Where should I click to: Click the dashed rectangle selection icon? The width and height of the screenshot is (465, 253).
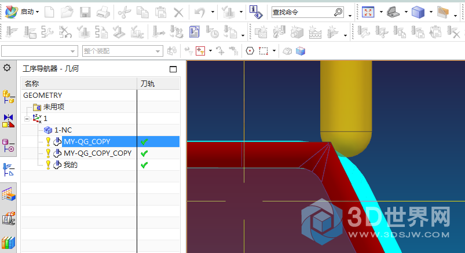pyautogui.click(x=263, y=51)
